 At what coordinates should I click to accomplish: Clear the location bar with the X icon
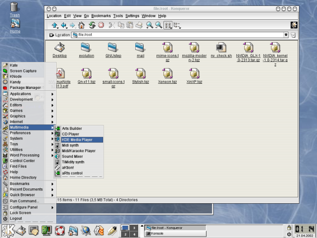52,35
